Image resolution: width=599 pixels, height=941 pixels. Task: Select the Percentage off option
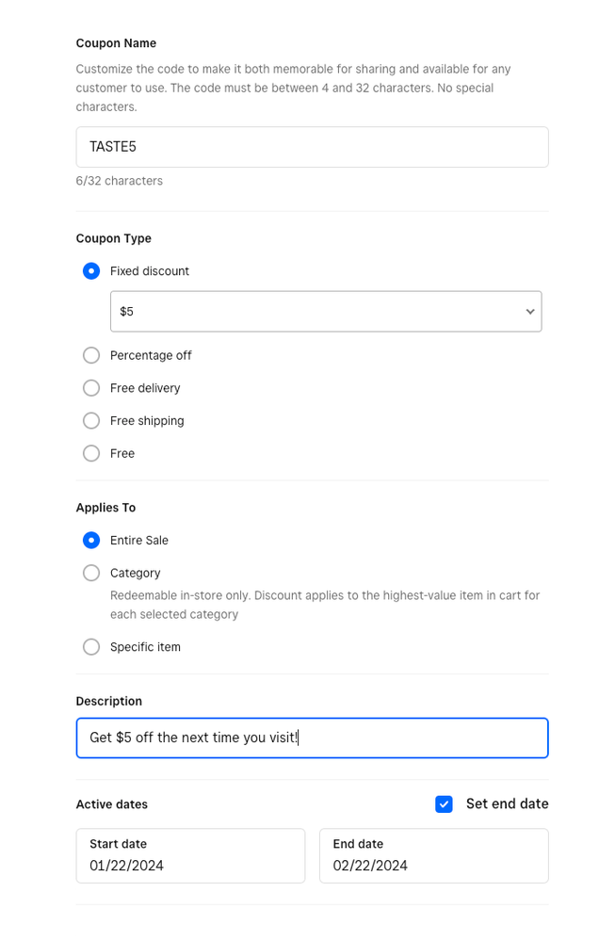(x=91, y=355)
